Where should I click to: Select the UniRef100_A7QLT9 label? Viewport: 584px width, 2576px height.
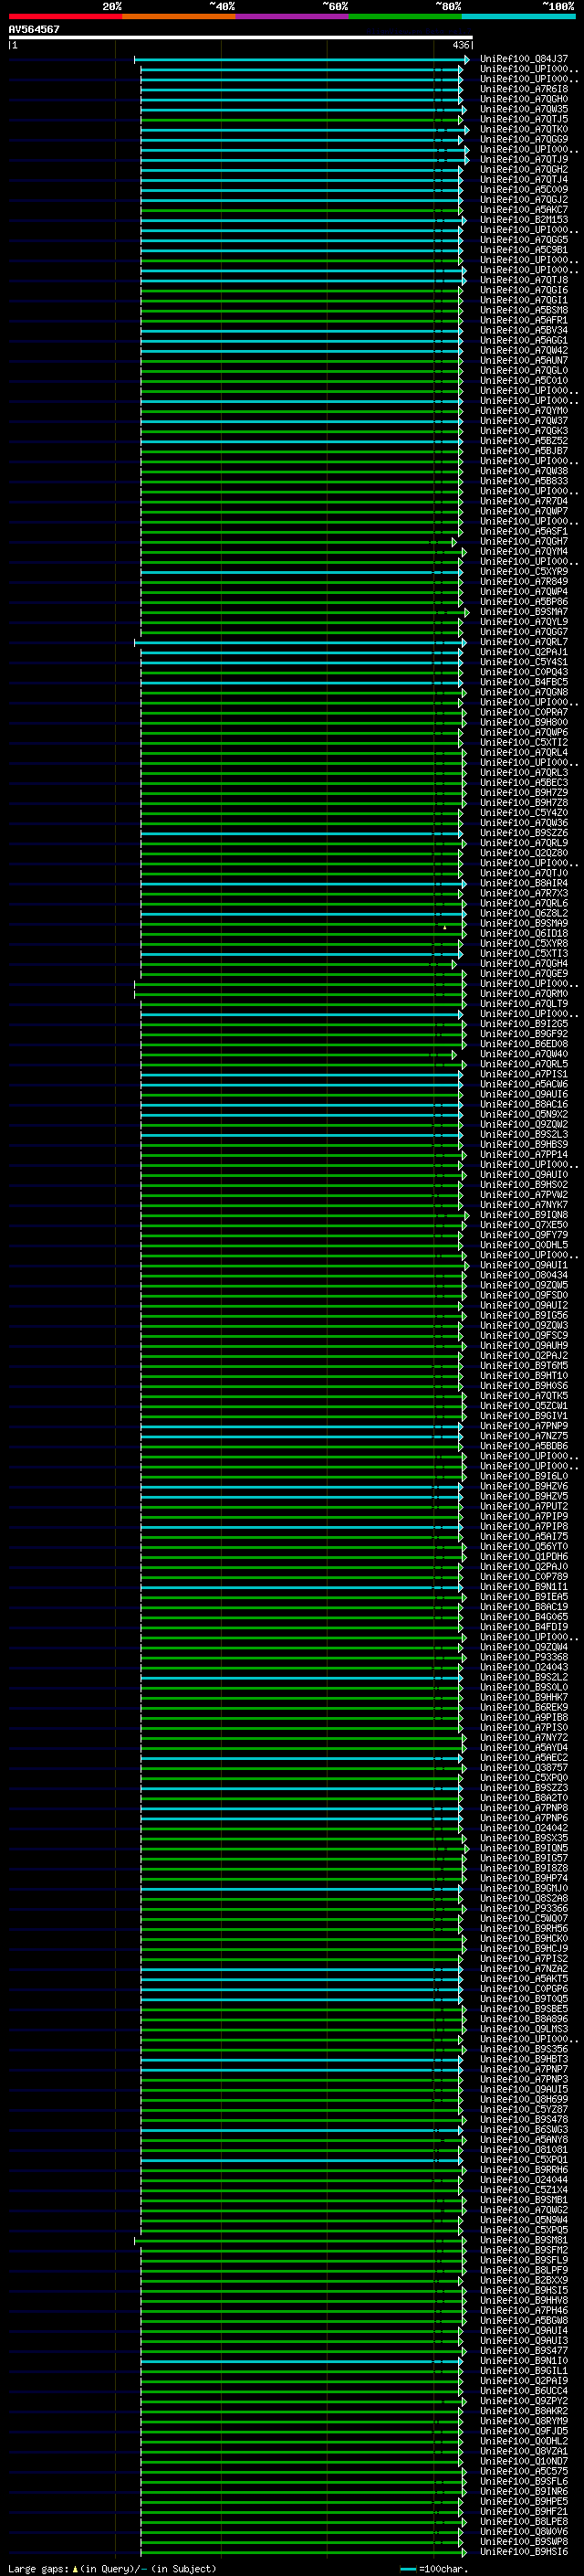pyautogui.click(x=524, y=1004)
